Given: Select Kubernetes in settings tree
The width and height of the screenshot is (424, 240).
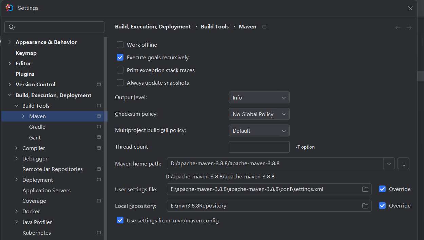Looking at the screenshot, I should pos(37,233).
